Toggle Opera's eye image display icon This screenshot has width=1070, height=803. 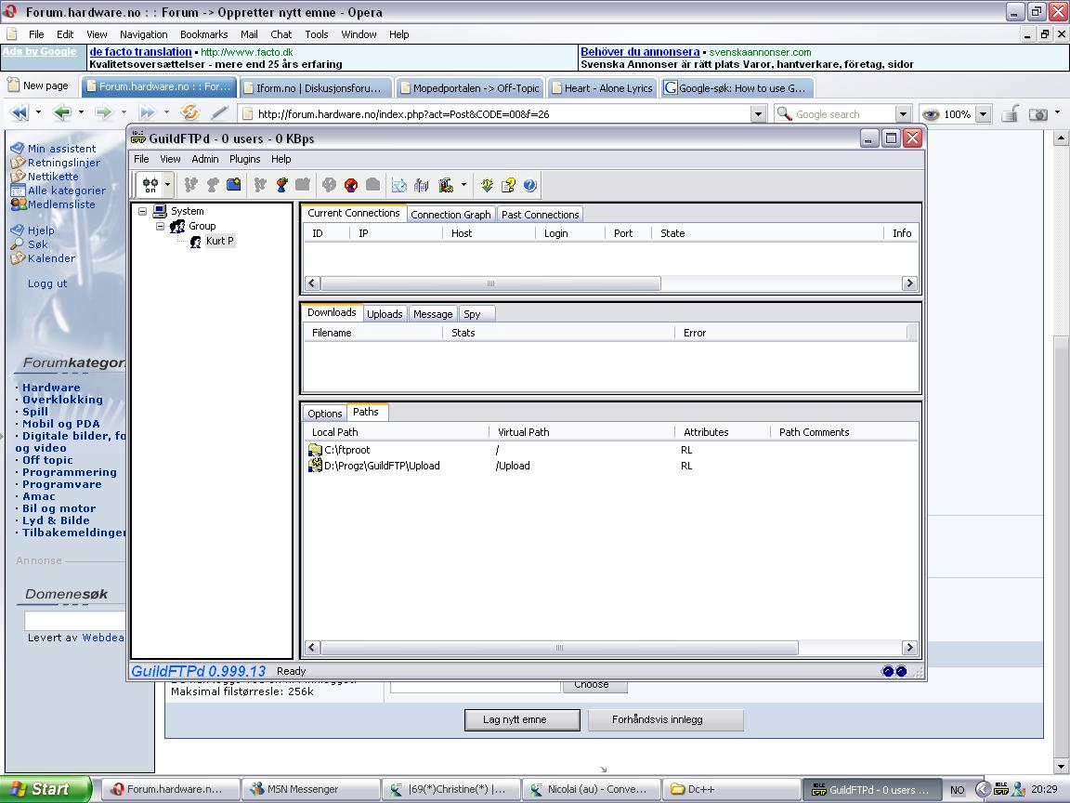pyautogui.click(x=930, y=114)
